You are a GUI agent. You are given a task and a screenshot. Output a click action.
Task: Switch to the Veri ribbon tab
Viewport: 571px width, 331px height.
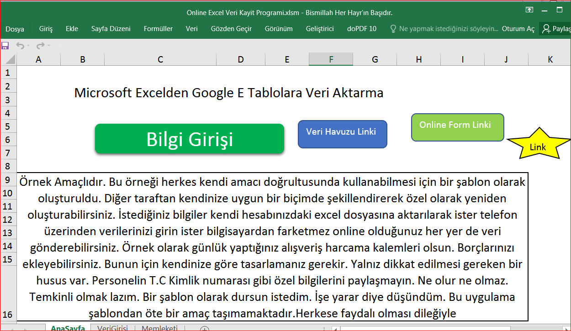[x=192, y=29]
